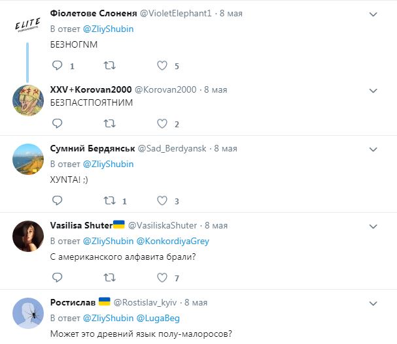The height and width of the screenshot is (344, 397).
Task: Open more options for Фіолетове Слоненя's tweet
Action: coord(373,14)
